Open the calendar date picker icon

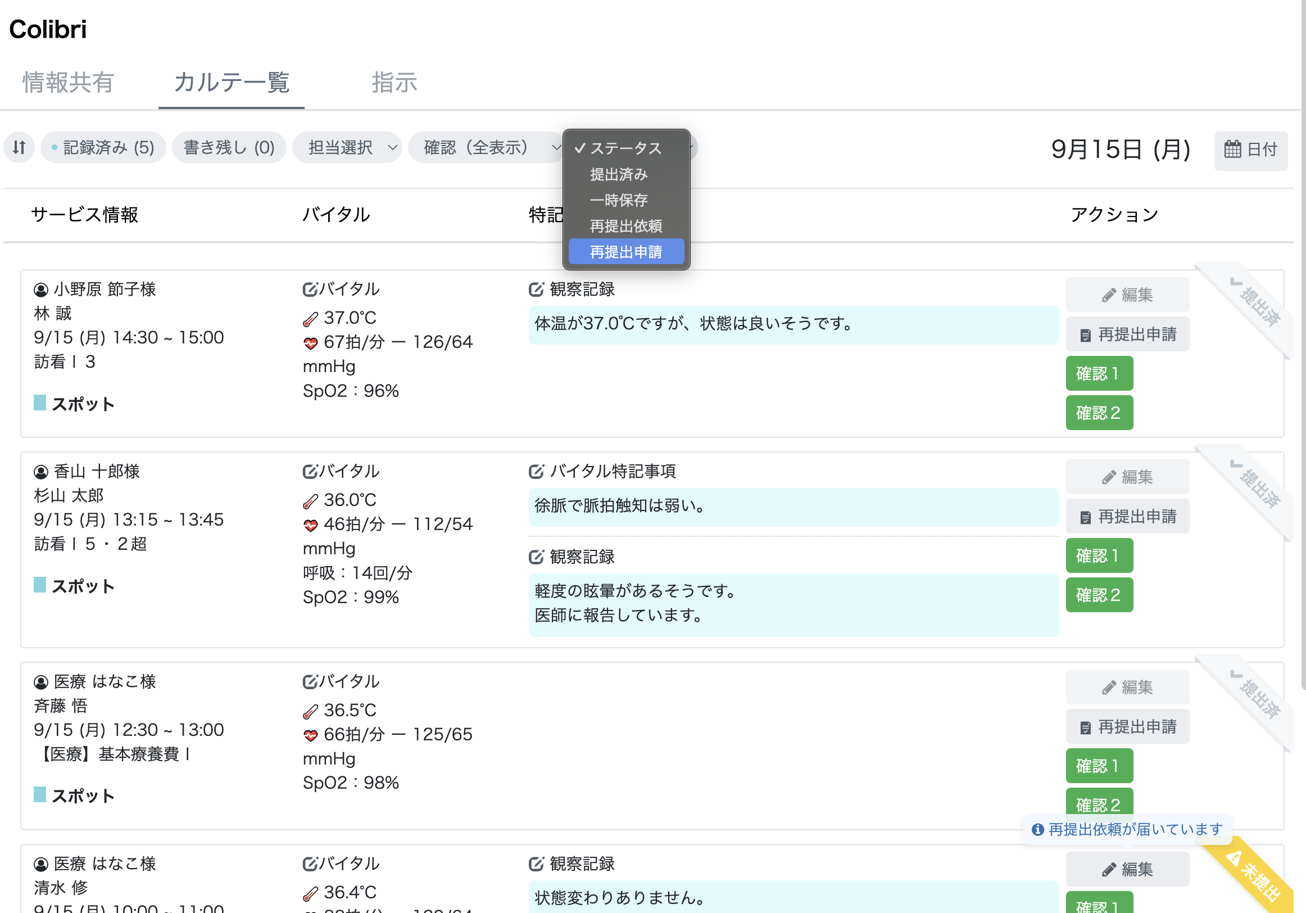1233,149
